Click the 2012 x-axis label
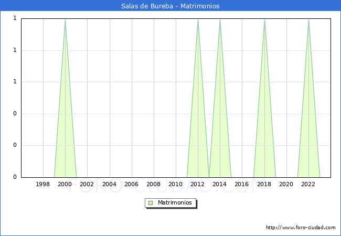The width and height of the screenshot is (341, 236). [x=197, y=184]
